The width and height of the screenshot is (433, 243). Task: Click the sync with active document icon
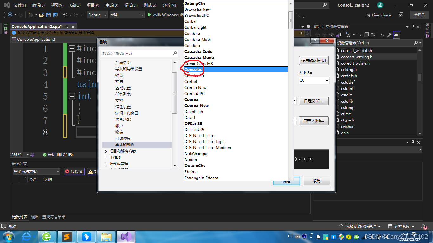tap(359, 35)
